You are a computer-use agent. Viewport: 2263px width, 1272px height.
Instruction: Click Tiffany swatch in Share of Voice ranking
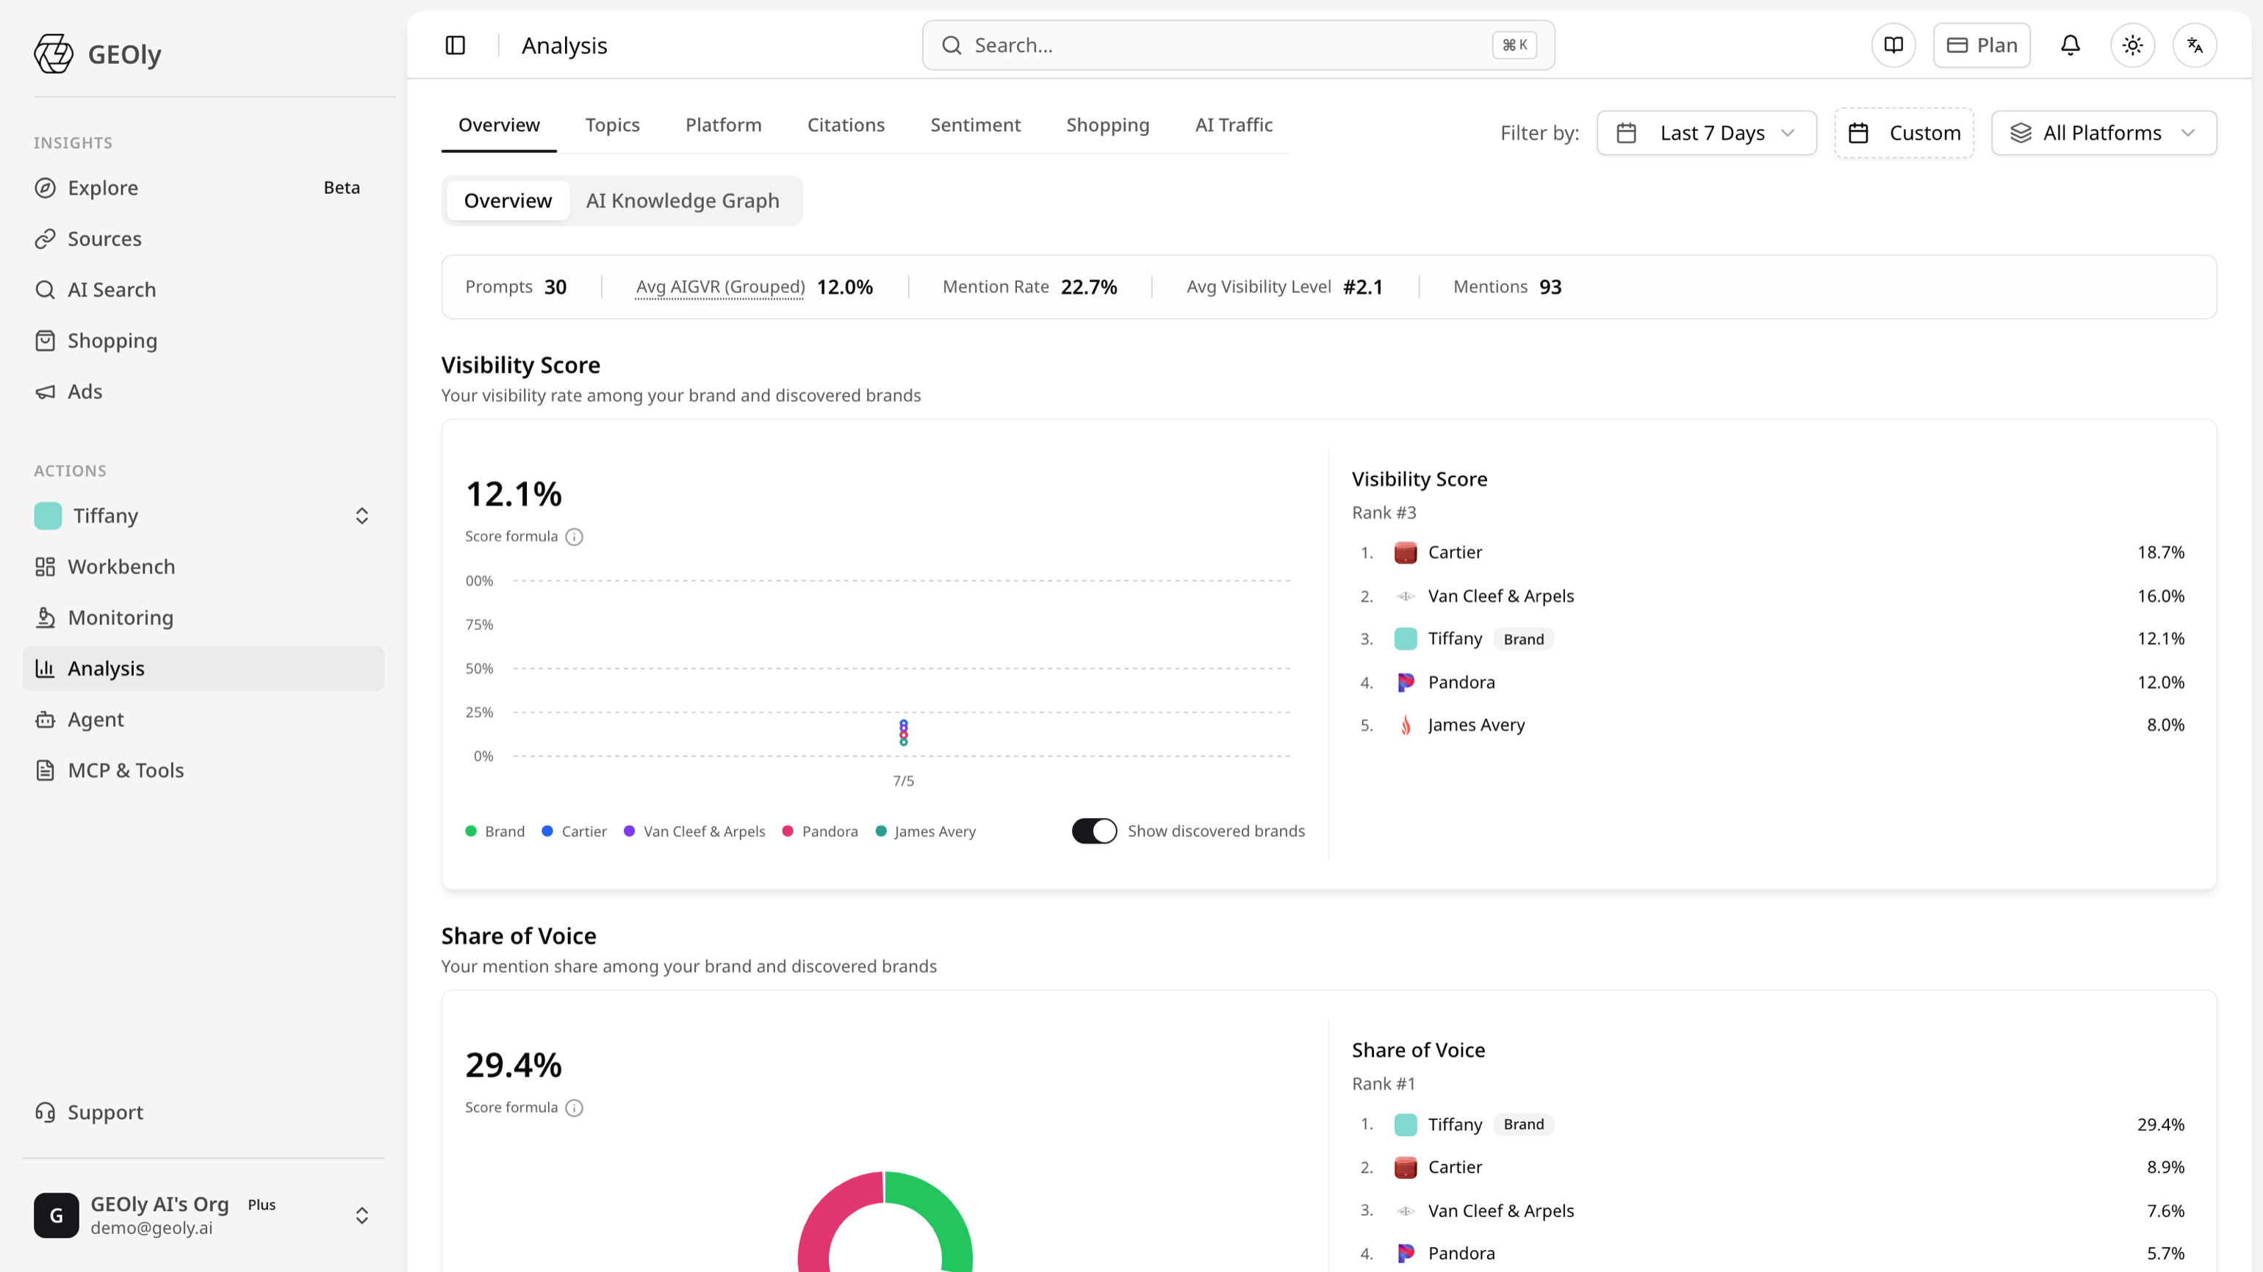(1406, 1124)
